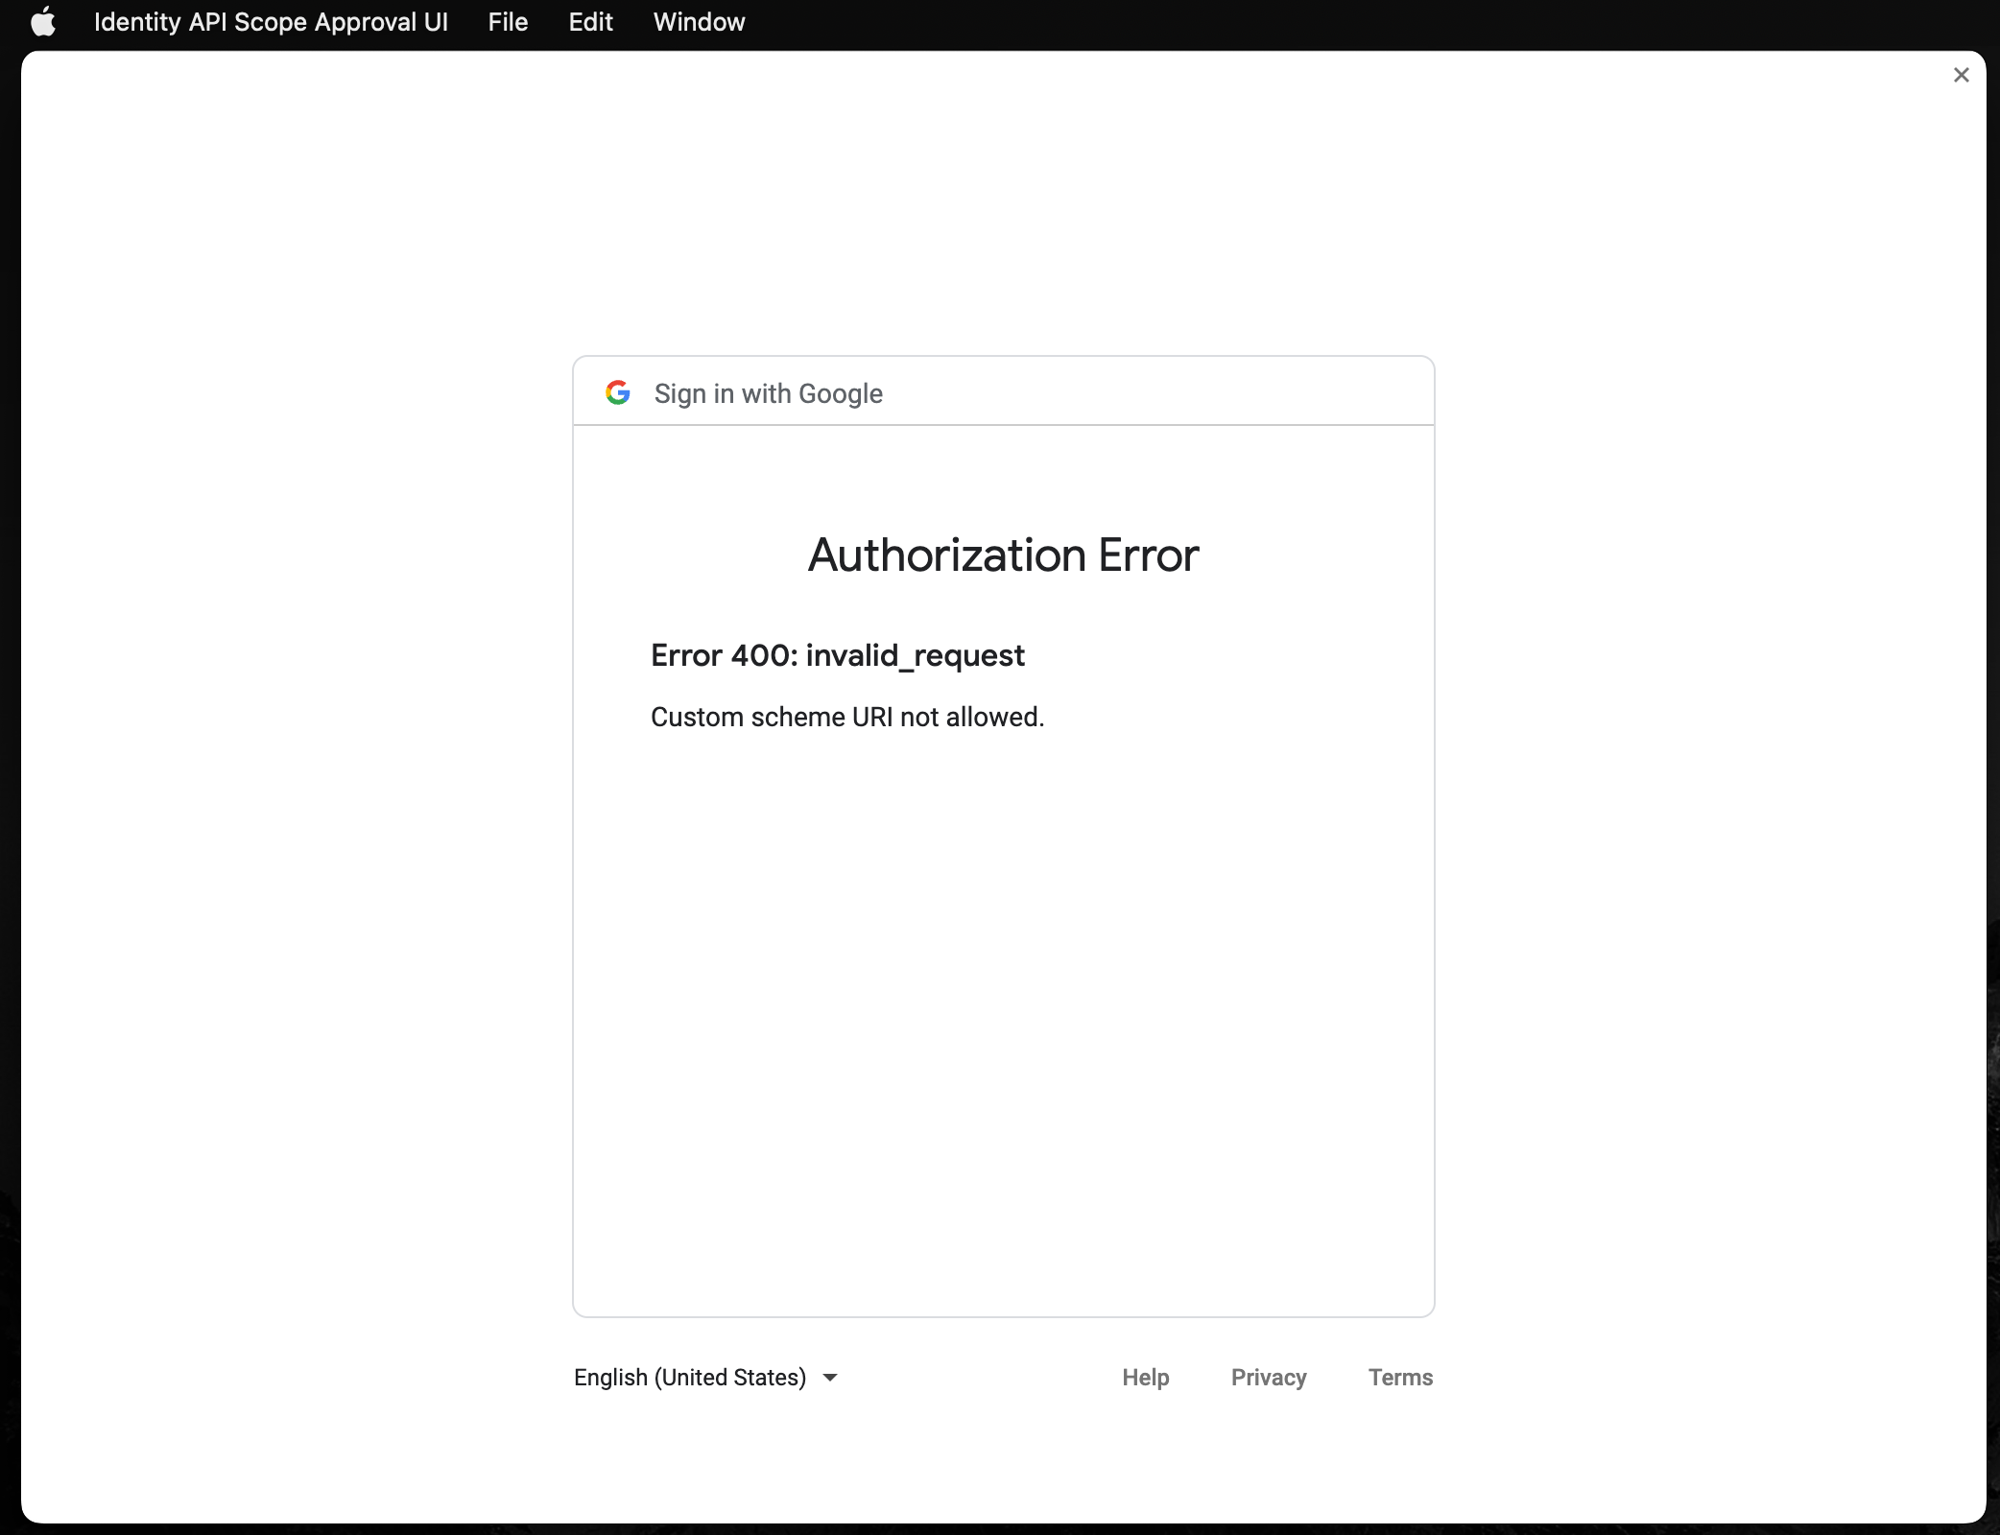Open the Apple menu
The height and width of the screenshot is (1535, 2000).
[x=43, y=21]
